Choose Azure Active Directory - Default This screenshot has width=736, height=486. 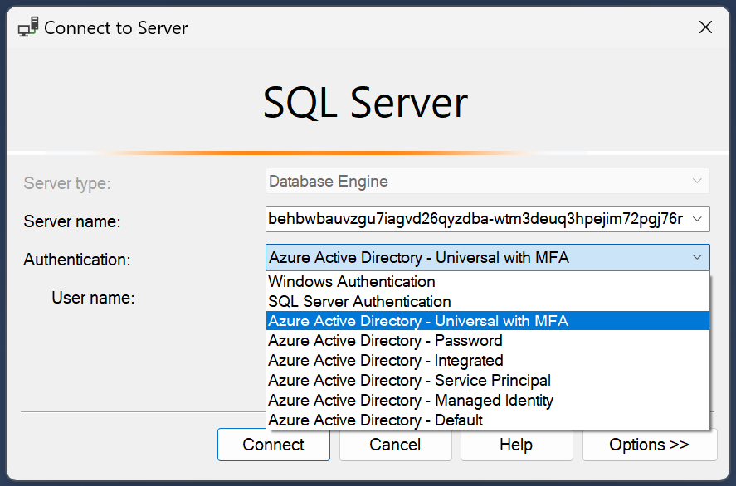488,420
